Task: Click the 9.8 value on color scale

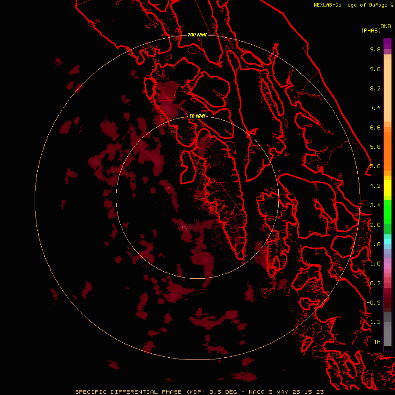Action: [x=375, y=49]
